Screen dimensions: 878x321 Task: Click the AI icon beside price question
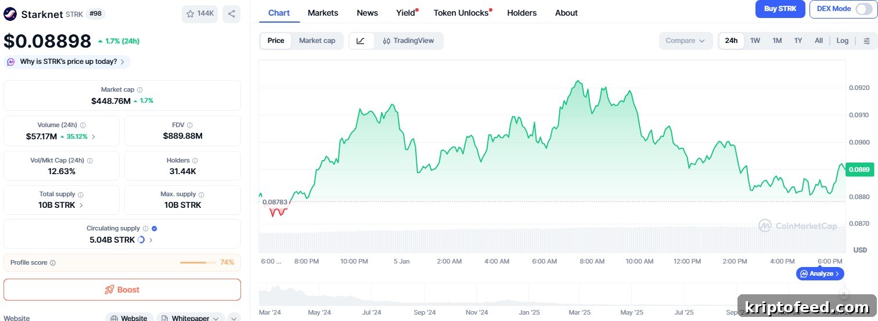coord(12,62)
